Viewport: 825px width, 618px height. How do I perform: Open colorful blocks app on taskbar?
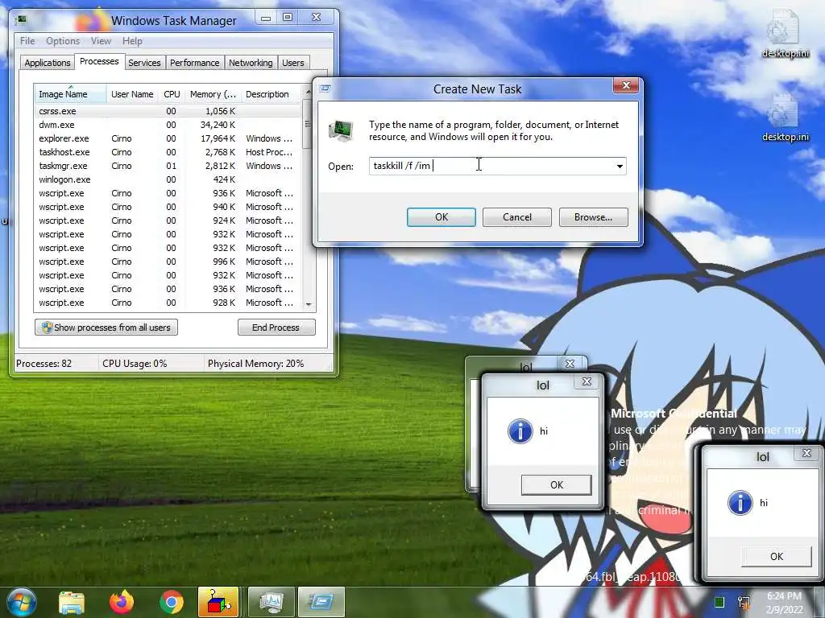[x=218, y=602]
